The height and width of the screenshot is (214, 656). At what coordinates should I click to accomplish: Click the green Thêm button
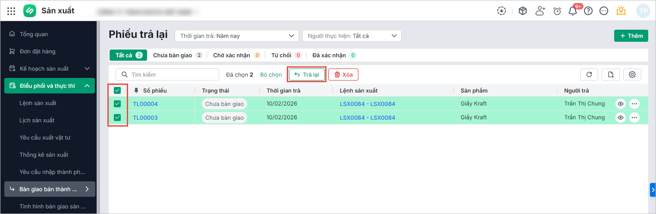(x=631, y=36)
